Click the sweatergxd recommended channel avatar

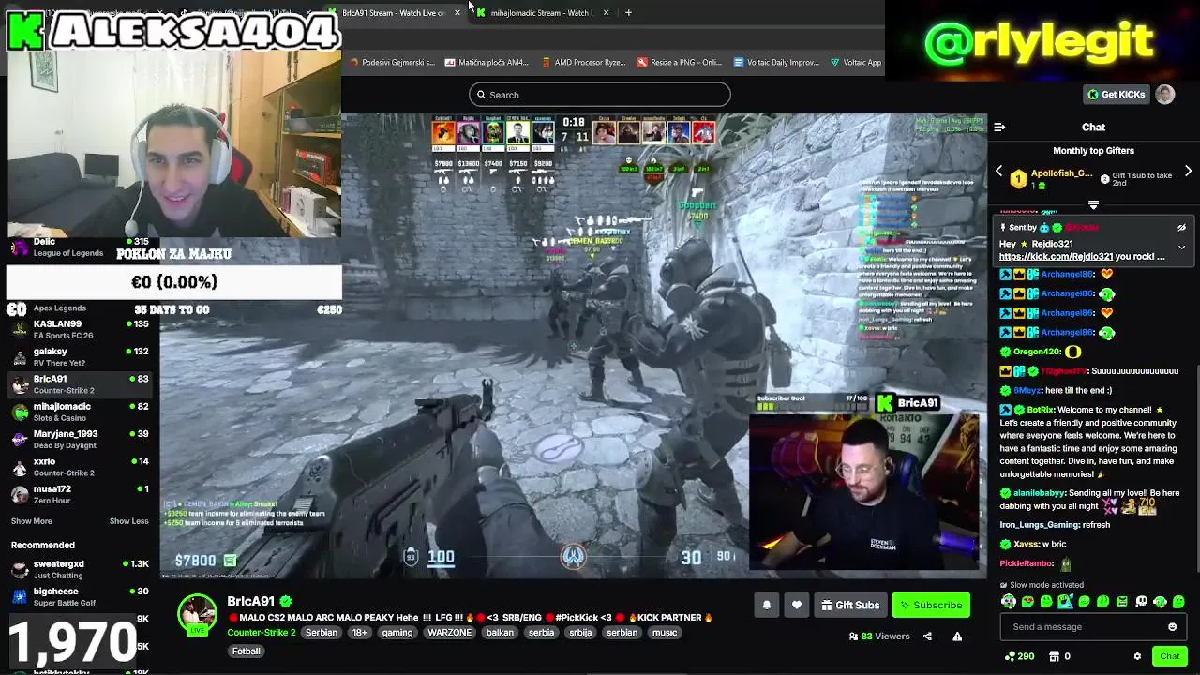tap(20, 569)
